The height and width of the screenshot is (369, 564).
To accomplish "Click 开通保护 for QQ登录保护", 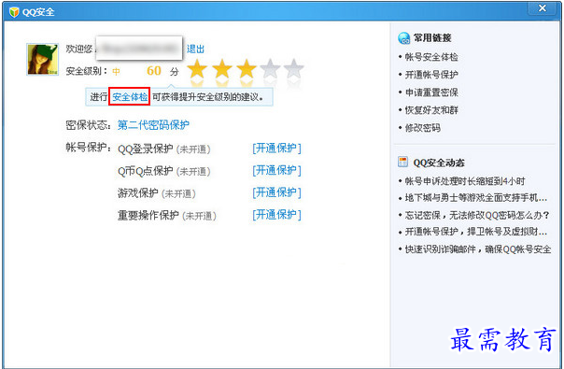I will 276,149.
